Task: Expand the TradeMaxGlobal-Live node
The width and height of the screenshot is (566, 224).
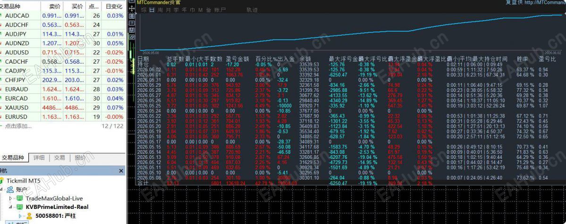Action: coord(10,199)
